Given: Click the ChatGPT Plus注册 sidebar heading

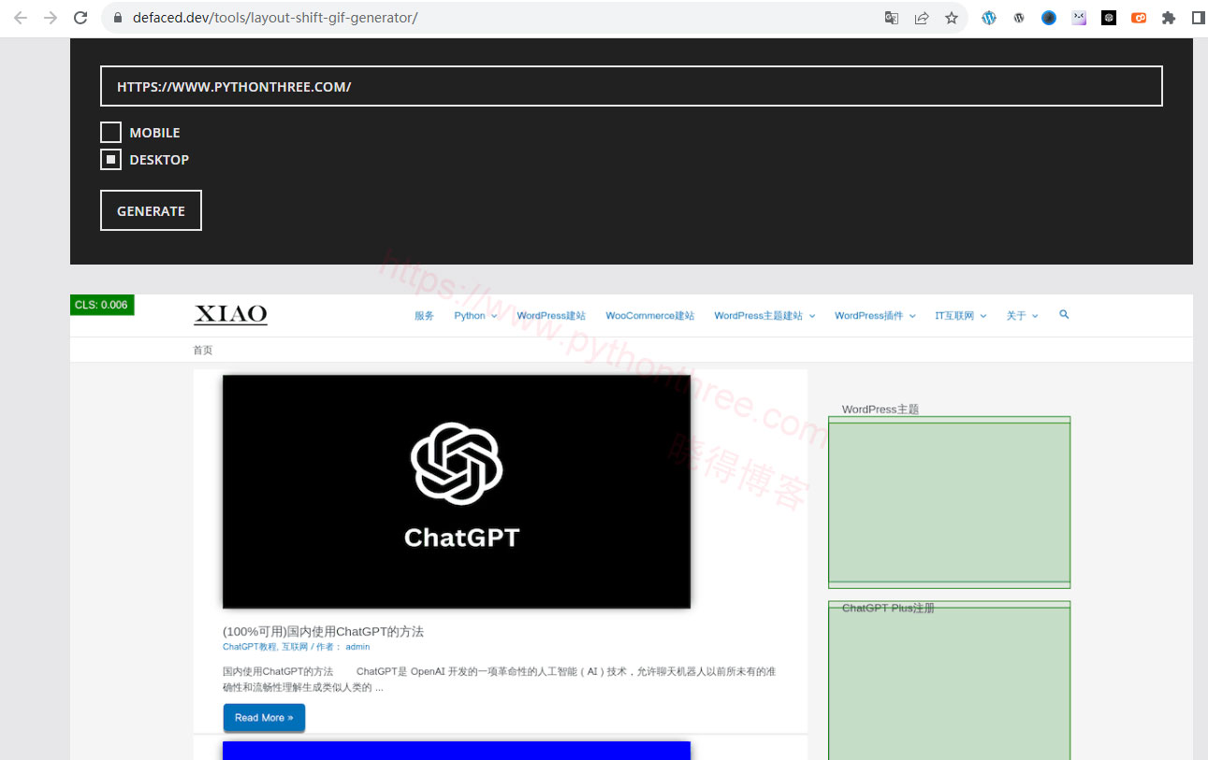Looking at the screenshot, I should click(888, 609).
